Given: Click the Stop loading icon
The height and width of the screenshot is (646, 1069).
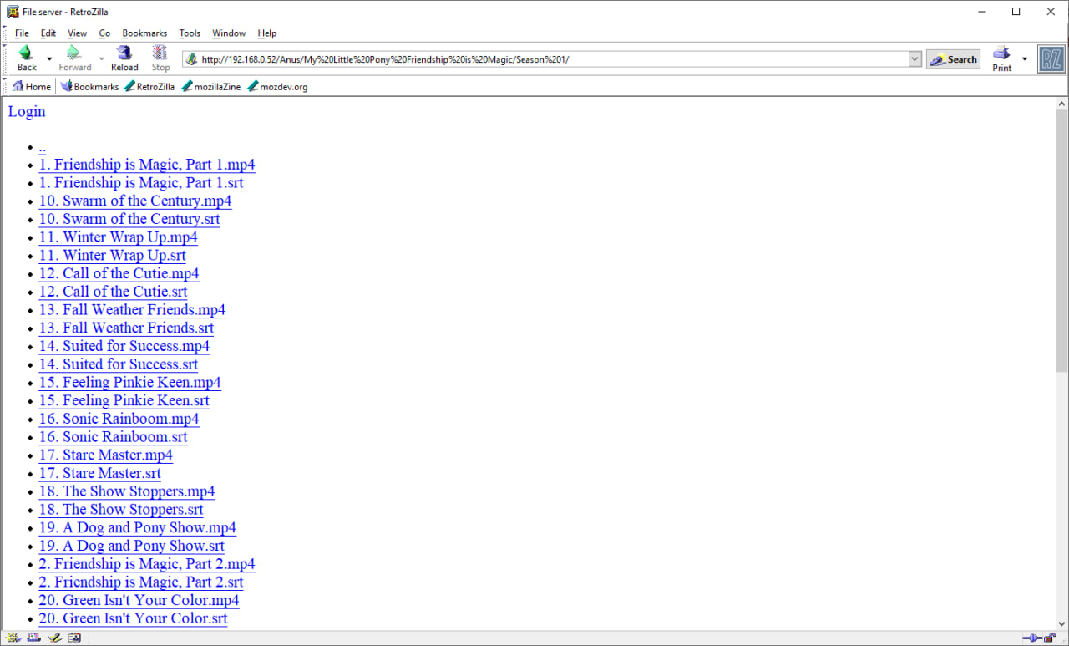Looking at the screenshot, I should [x=160, y=53].
